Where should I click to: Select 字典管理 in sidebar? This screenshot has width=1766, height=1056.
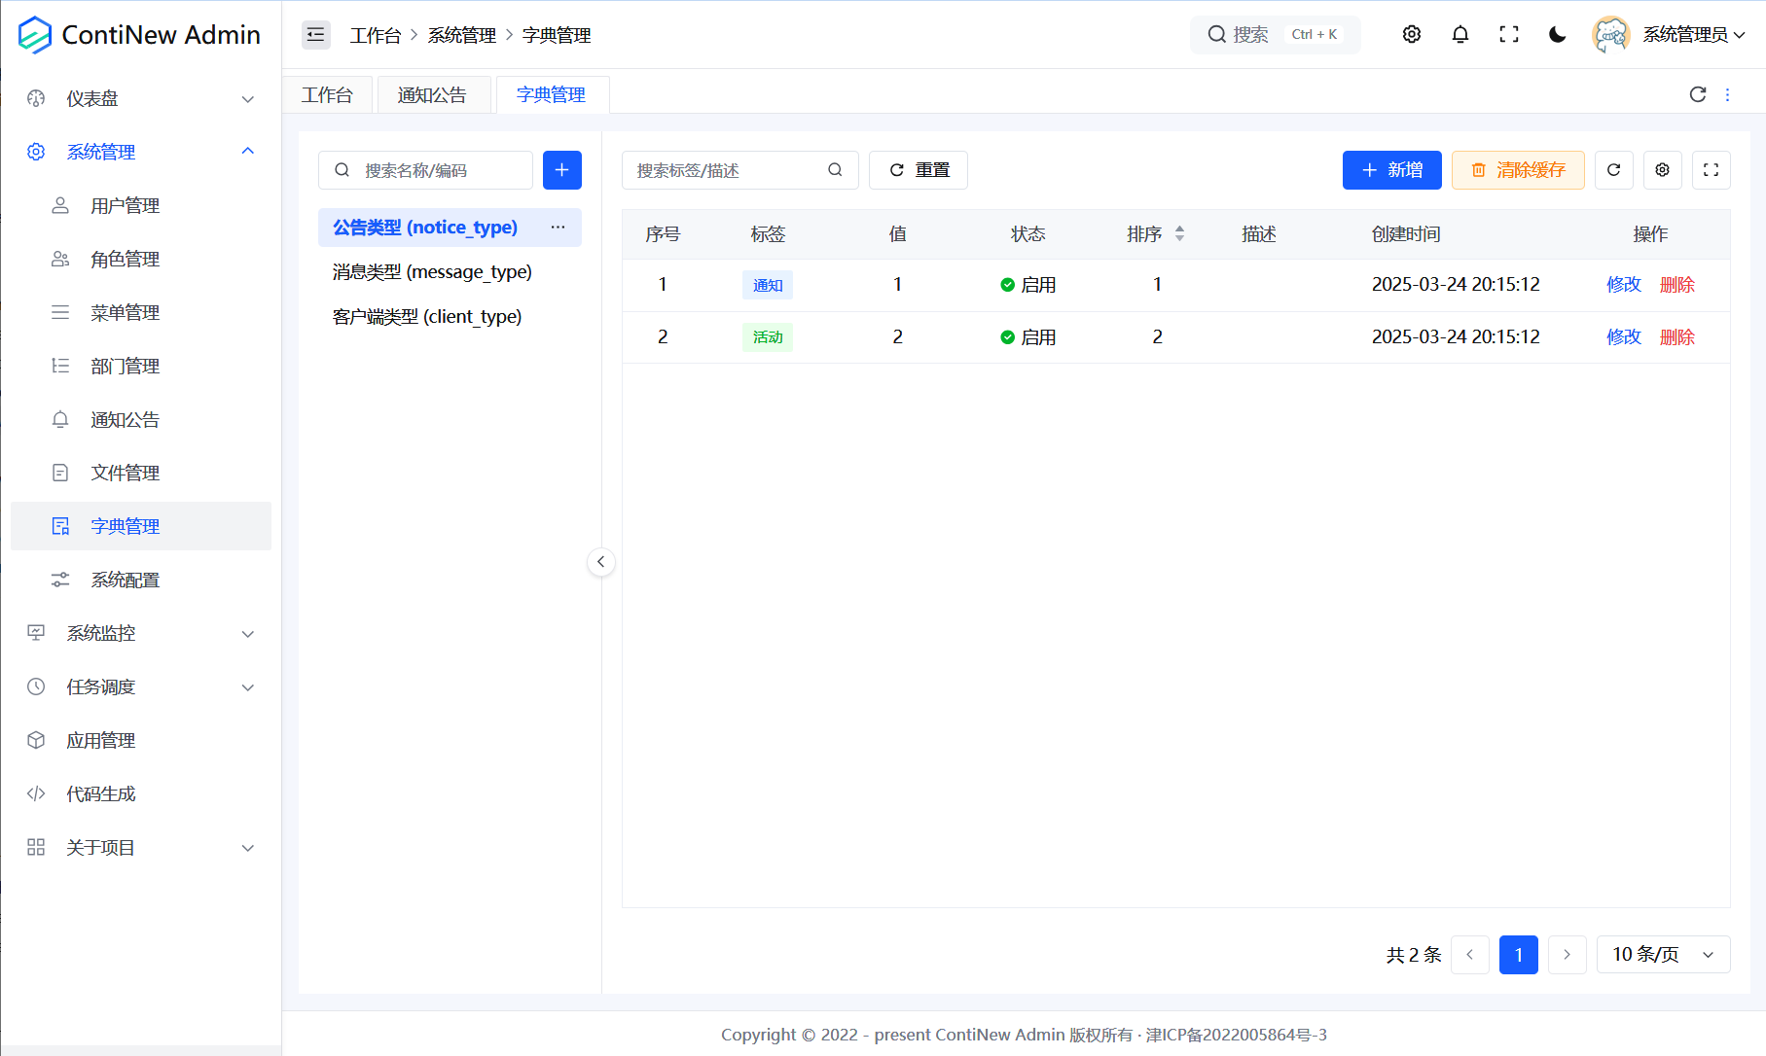click(x=141, y=526)
